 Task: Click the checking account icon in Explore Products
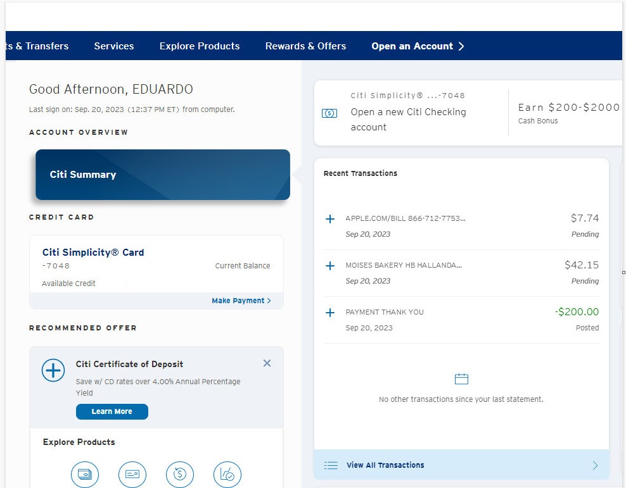(x=132, y=474)
